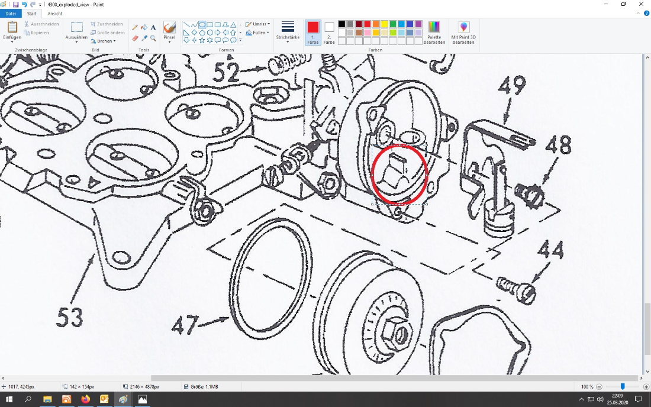Screen dimensions: 651x407
Task: Click the zoom slider handle
Action: (623, 386)
